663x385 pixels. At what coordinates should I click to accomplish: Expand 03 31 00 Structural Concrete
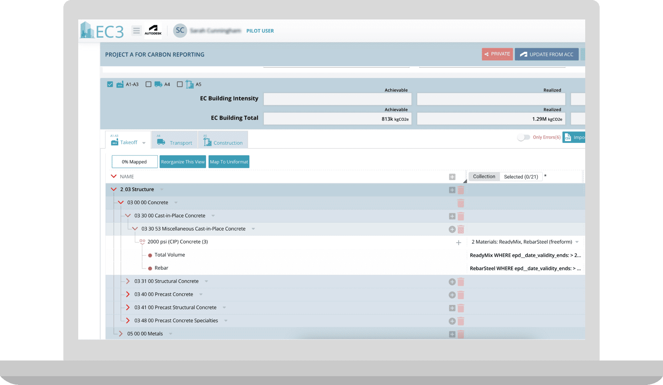(128, 281)
